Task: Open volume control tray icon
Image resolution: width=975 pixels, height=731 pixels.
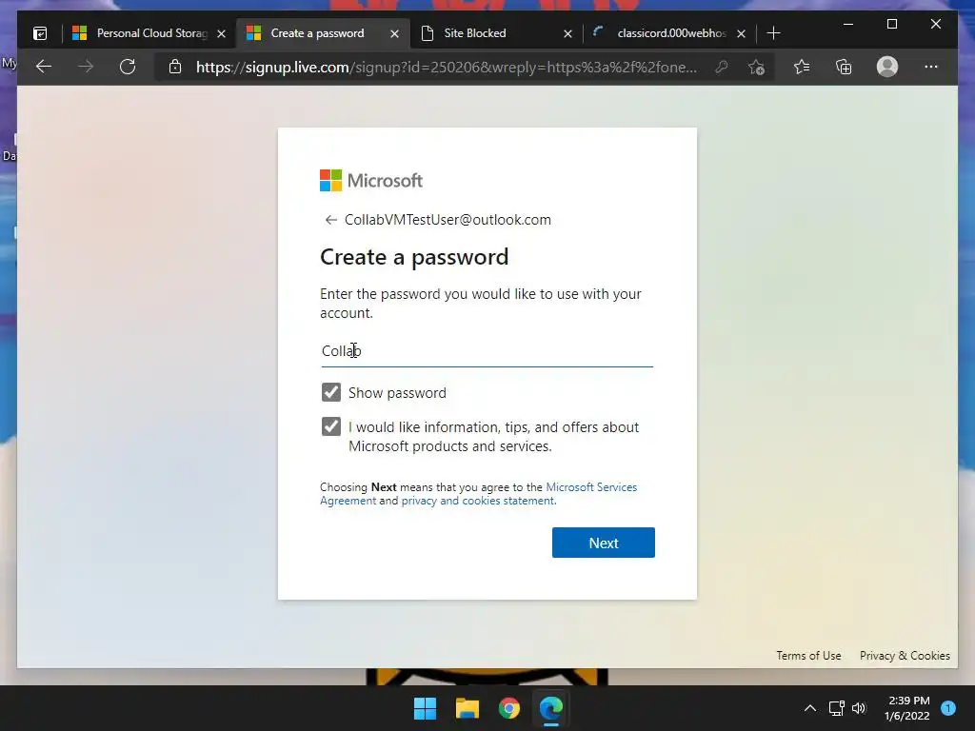Action: tap(860, 708)
